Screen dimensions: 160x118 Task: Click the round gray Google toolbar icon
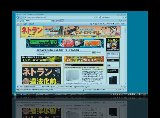click(124, 21)
